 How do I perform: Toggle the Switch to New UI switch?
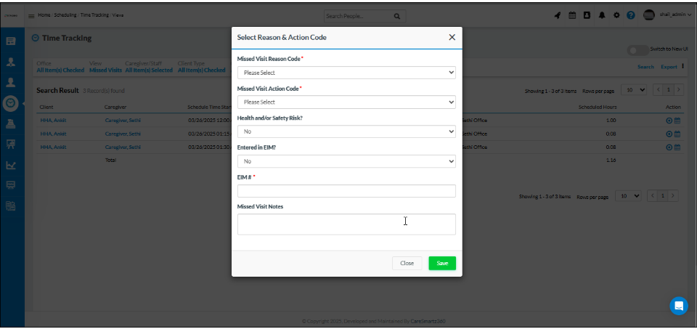[x=637, y=50]
